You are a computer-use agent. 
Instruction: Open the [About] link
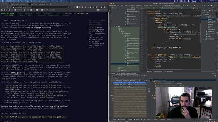[x=20, y=13]
